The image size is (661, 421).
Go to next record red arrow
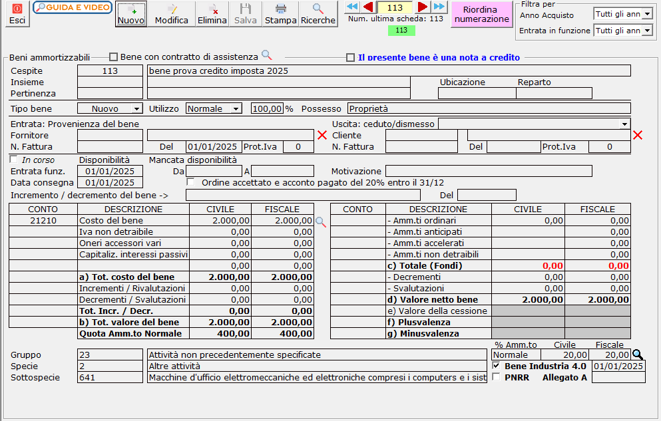coord(422,7)
